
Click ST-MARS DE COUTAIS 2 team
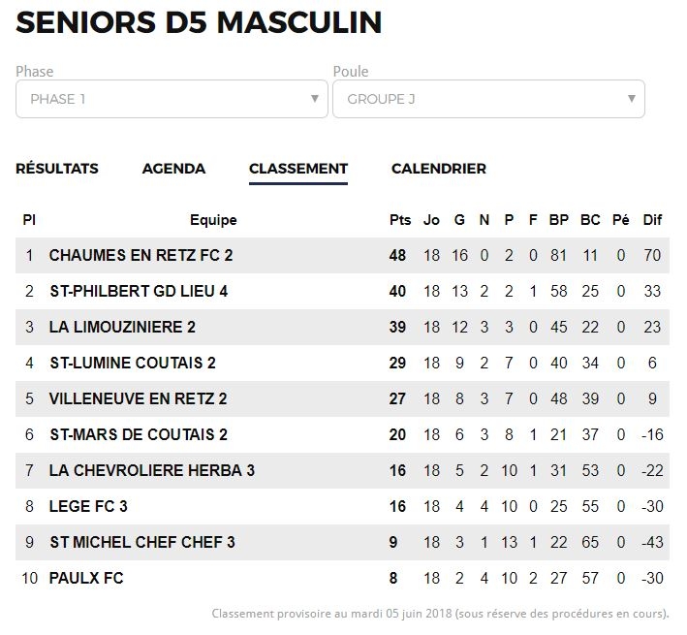pos(139,435)
